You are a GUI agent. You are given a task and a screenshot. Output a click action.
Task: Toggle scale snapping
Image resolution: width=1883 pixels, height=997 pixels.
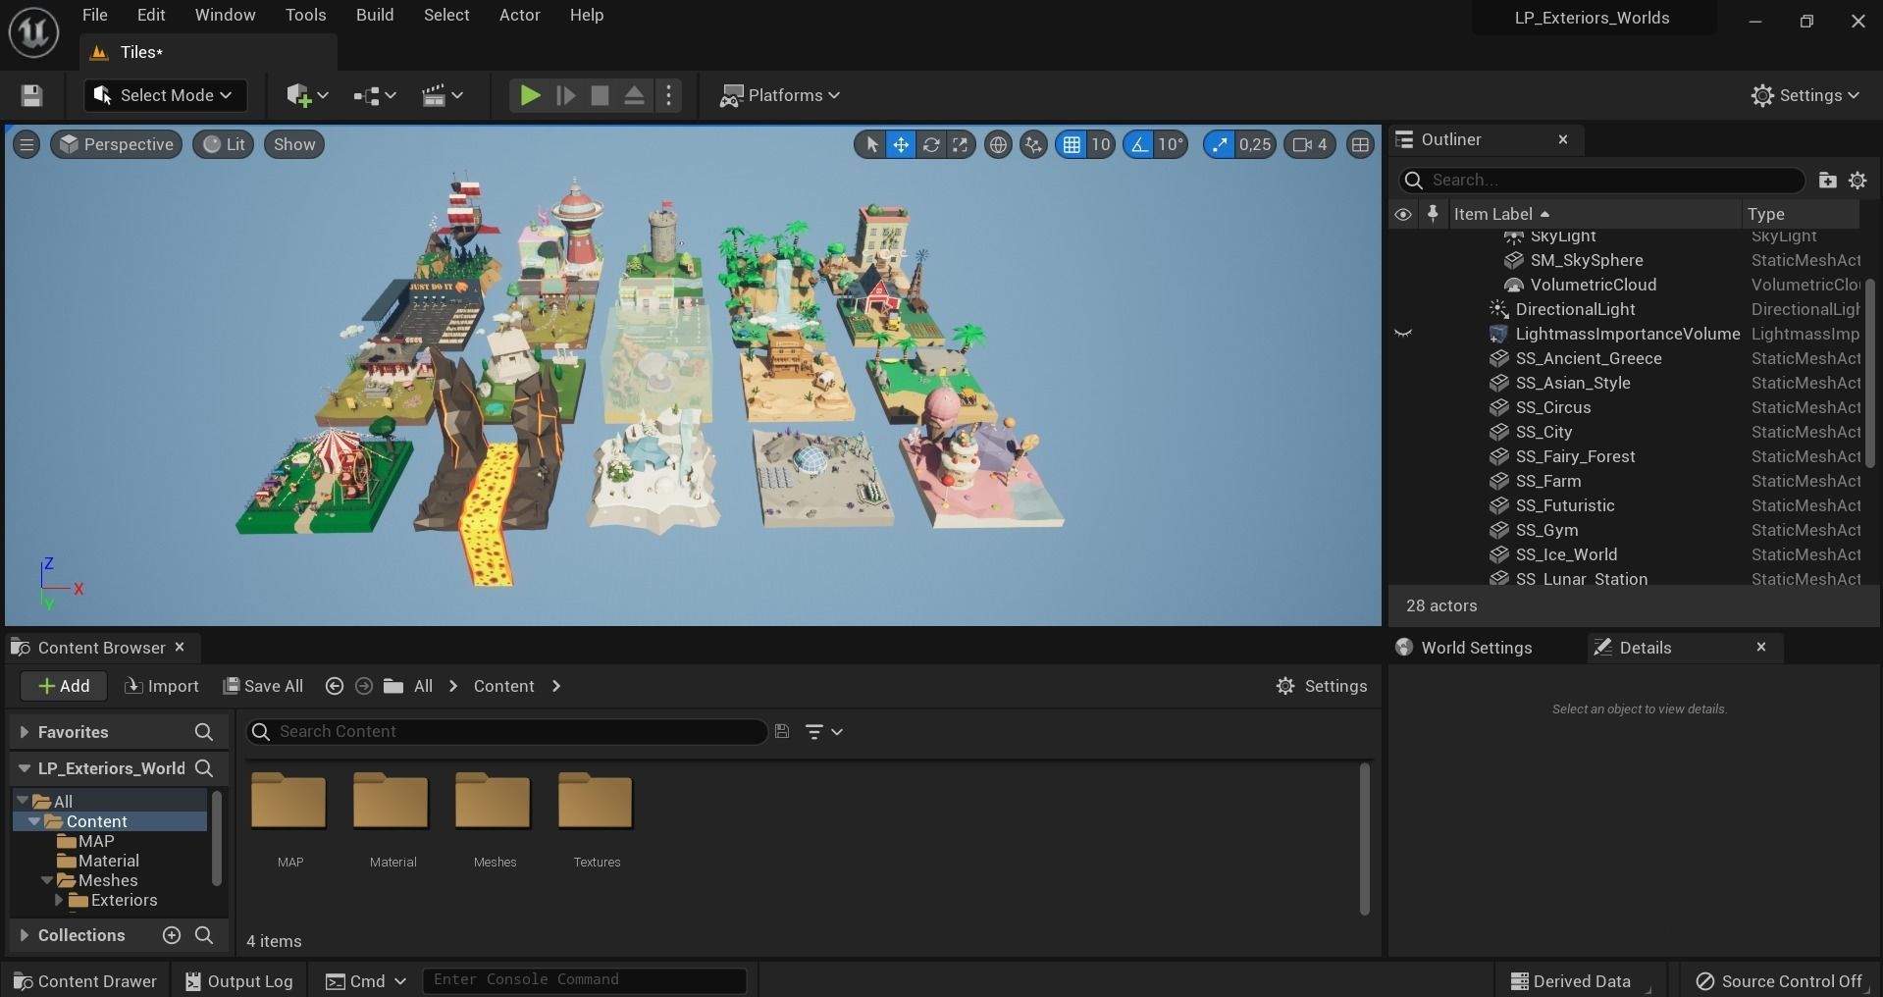pyautogui.click(x=1219, y=144)
